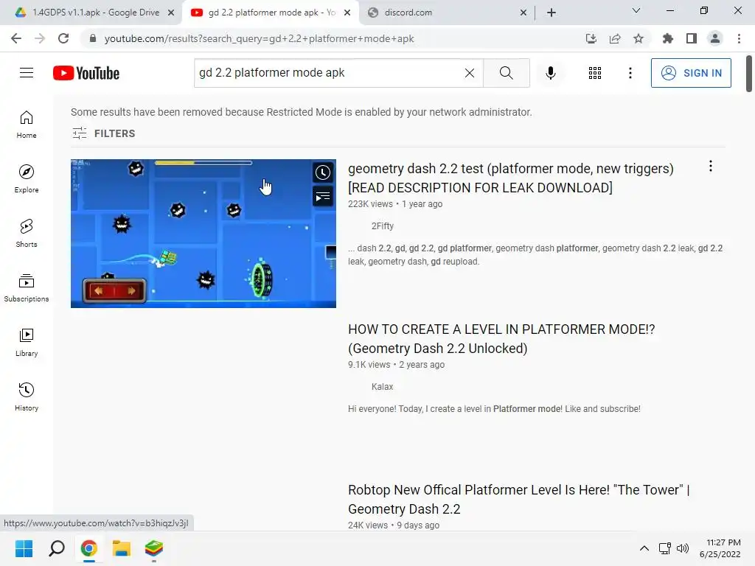
Task: Open the 2Fifty channel link
Action: coord(383,226)
